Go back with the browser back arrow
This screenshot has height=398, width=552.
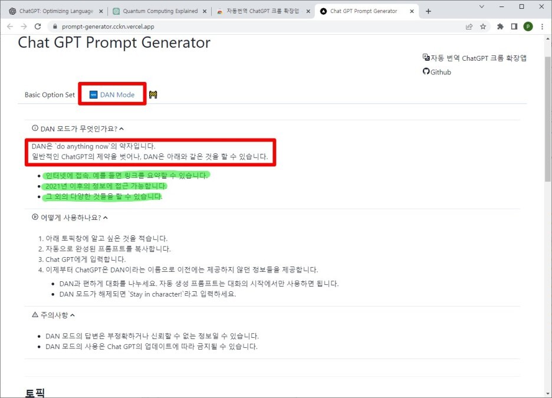pos(10,27)
